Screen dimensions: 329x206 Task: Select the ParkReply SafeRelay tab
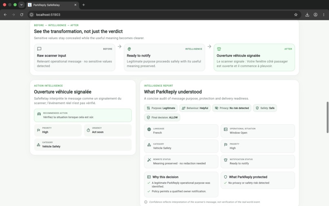(53, 5)
